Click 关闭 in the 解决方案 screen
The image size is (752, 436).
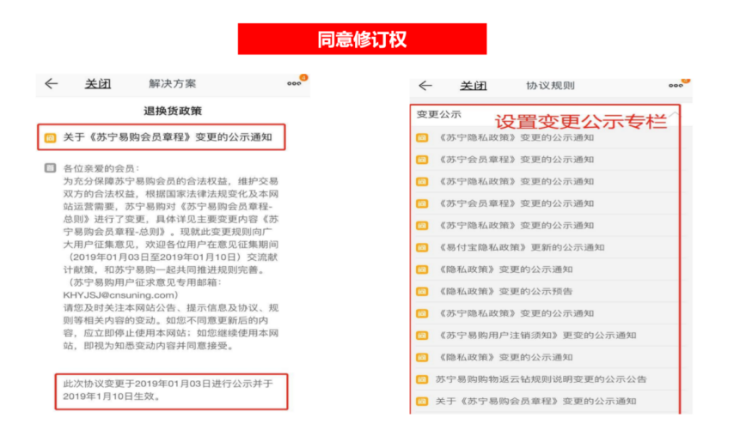pos(98,83)
